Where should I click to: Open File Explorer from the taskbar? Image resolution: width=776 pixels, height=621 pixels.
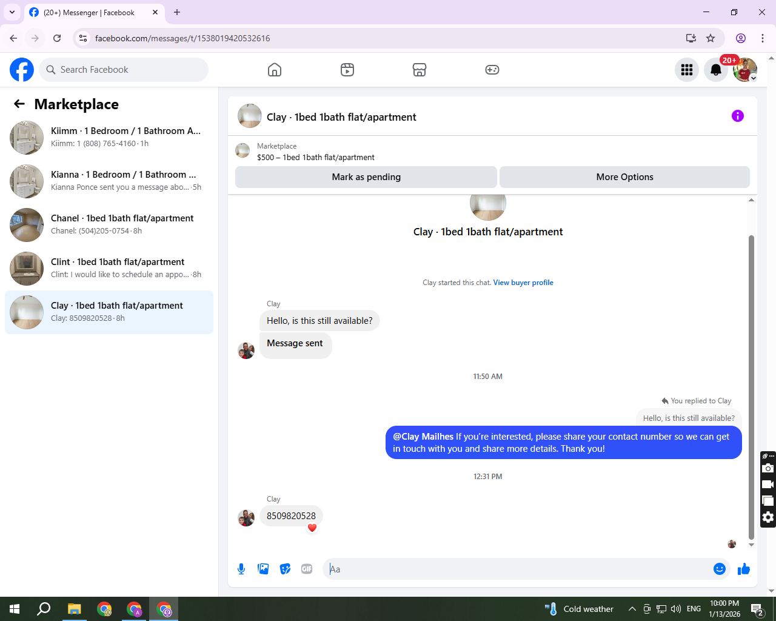[74, 609]
